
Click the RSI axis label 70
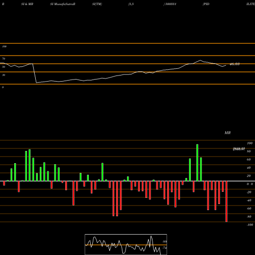coord(4,59)
